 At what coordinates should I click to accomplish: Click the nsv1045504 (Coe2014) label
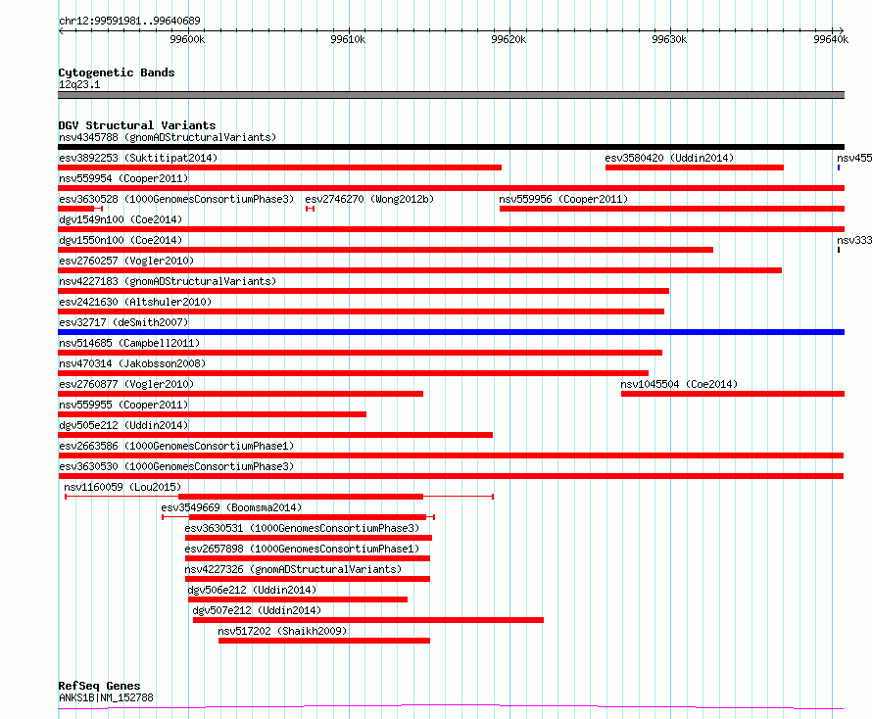pos(679,384)
